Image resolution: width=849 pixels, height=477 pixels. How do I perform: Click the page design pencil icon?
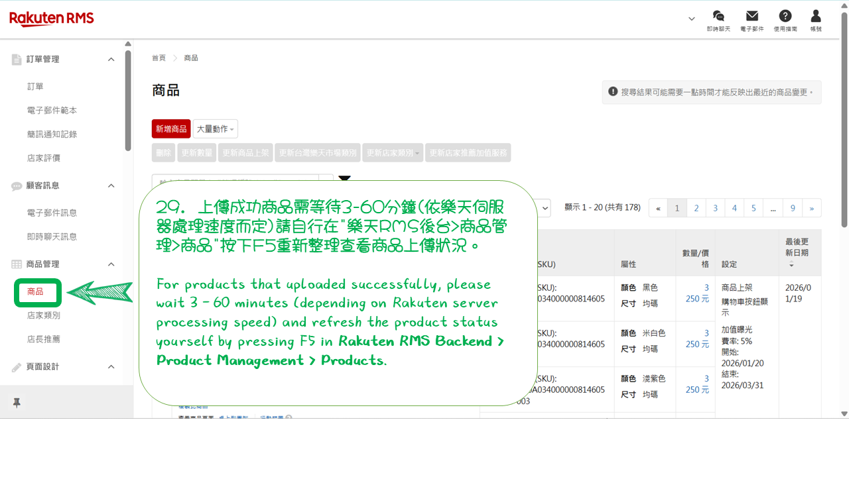tap(17, 367)
